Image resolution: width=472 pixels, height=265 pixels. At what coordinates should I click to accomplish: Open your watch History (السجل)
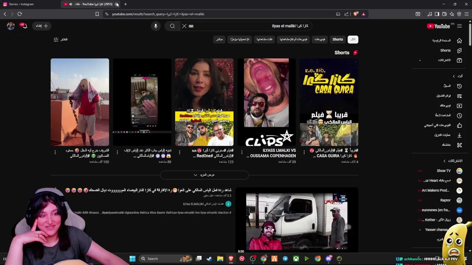pos(447,86)
